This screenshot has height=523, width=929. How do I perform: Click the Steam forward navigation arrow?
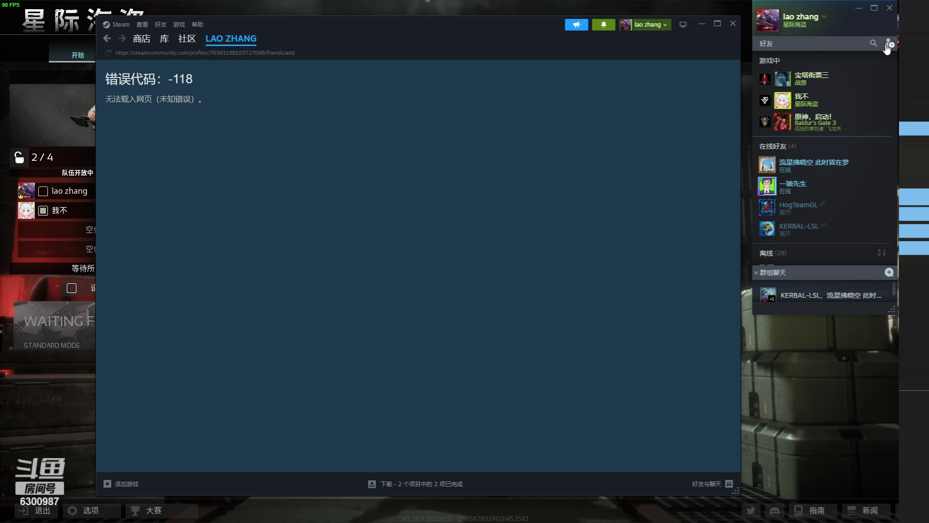[x=122, y=39]
